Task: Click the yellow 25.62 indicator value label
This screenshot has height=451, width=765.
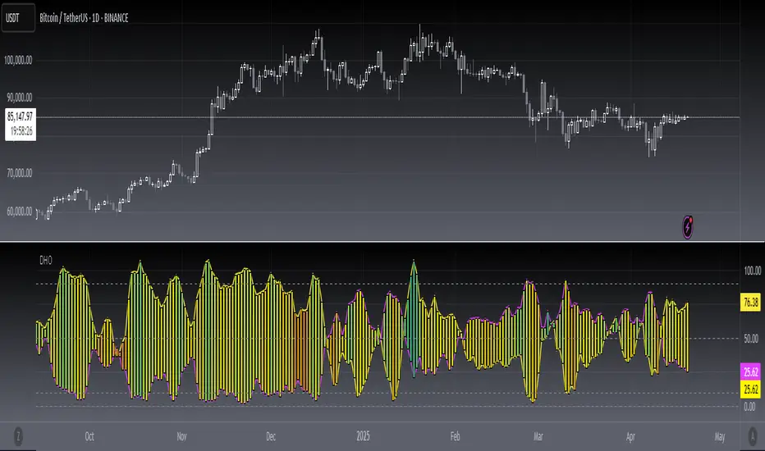Action: (x=750, y=389)
